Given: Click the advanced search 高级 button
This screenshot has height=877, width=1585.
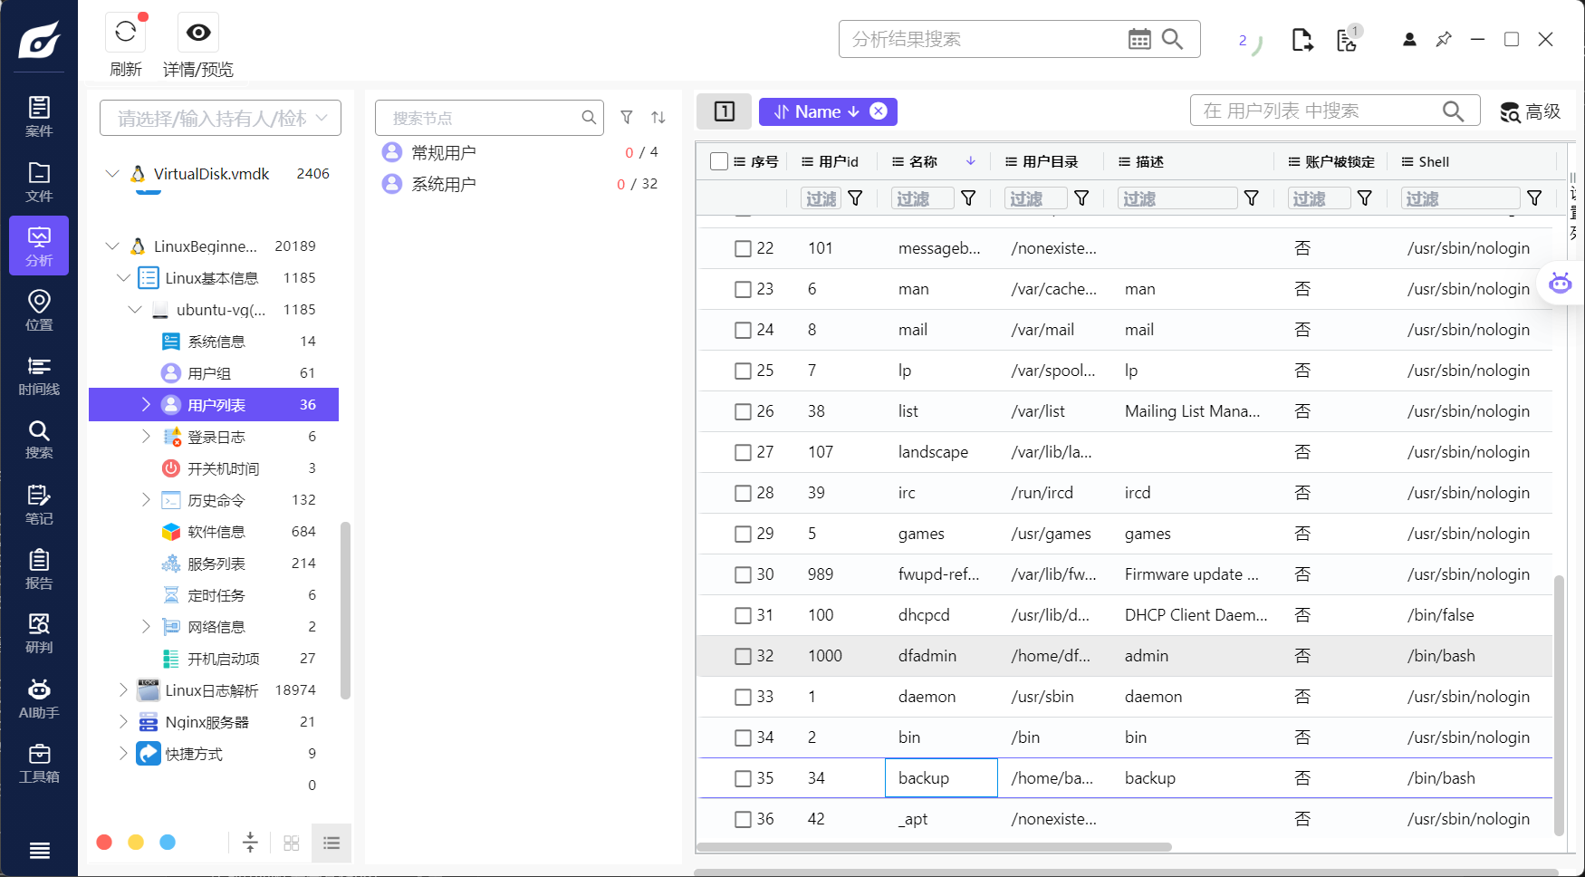Looking at the screenshot, I should tap(1531, 111).
